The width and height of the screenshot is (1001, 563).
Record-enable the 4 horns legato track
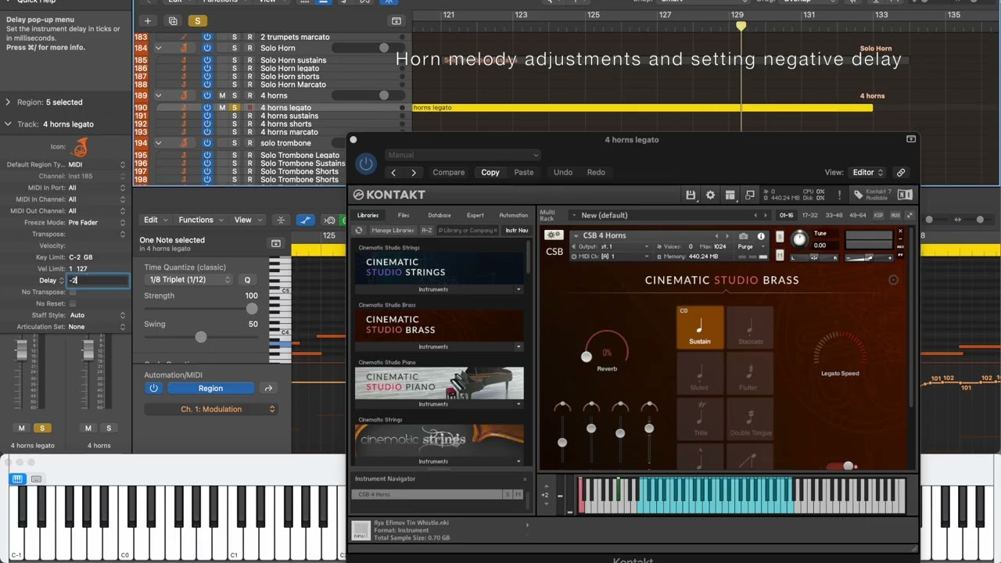[249, 108]
